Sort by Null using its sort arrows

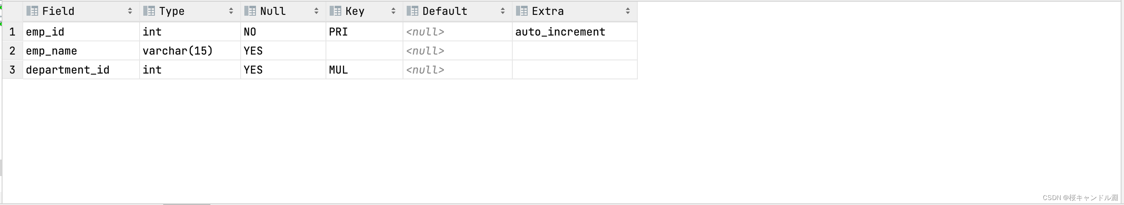pyautogui.click(x=316, y=11)
